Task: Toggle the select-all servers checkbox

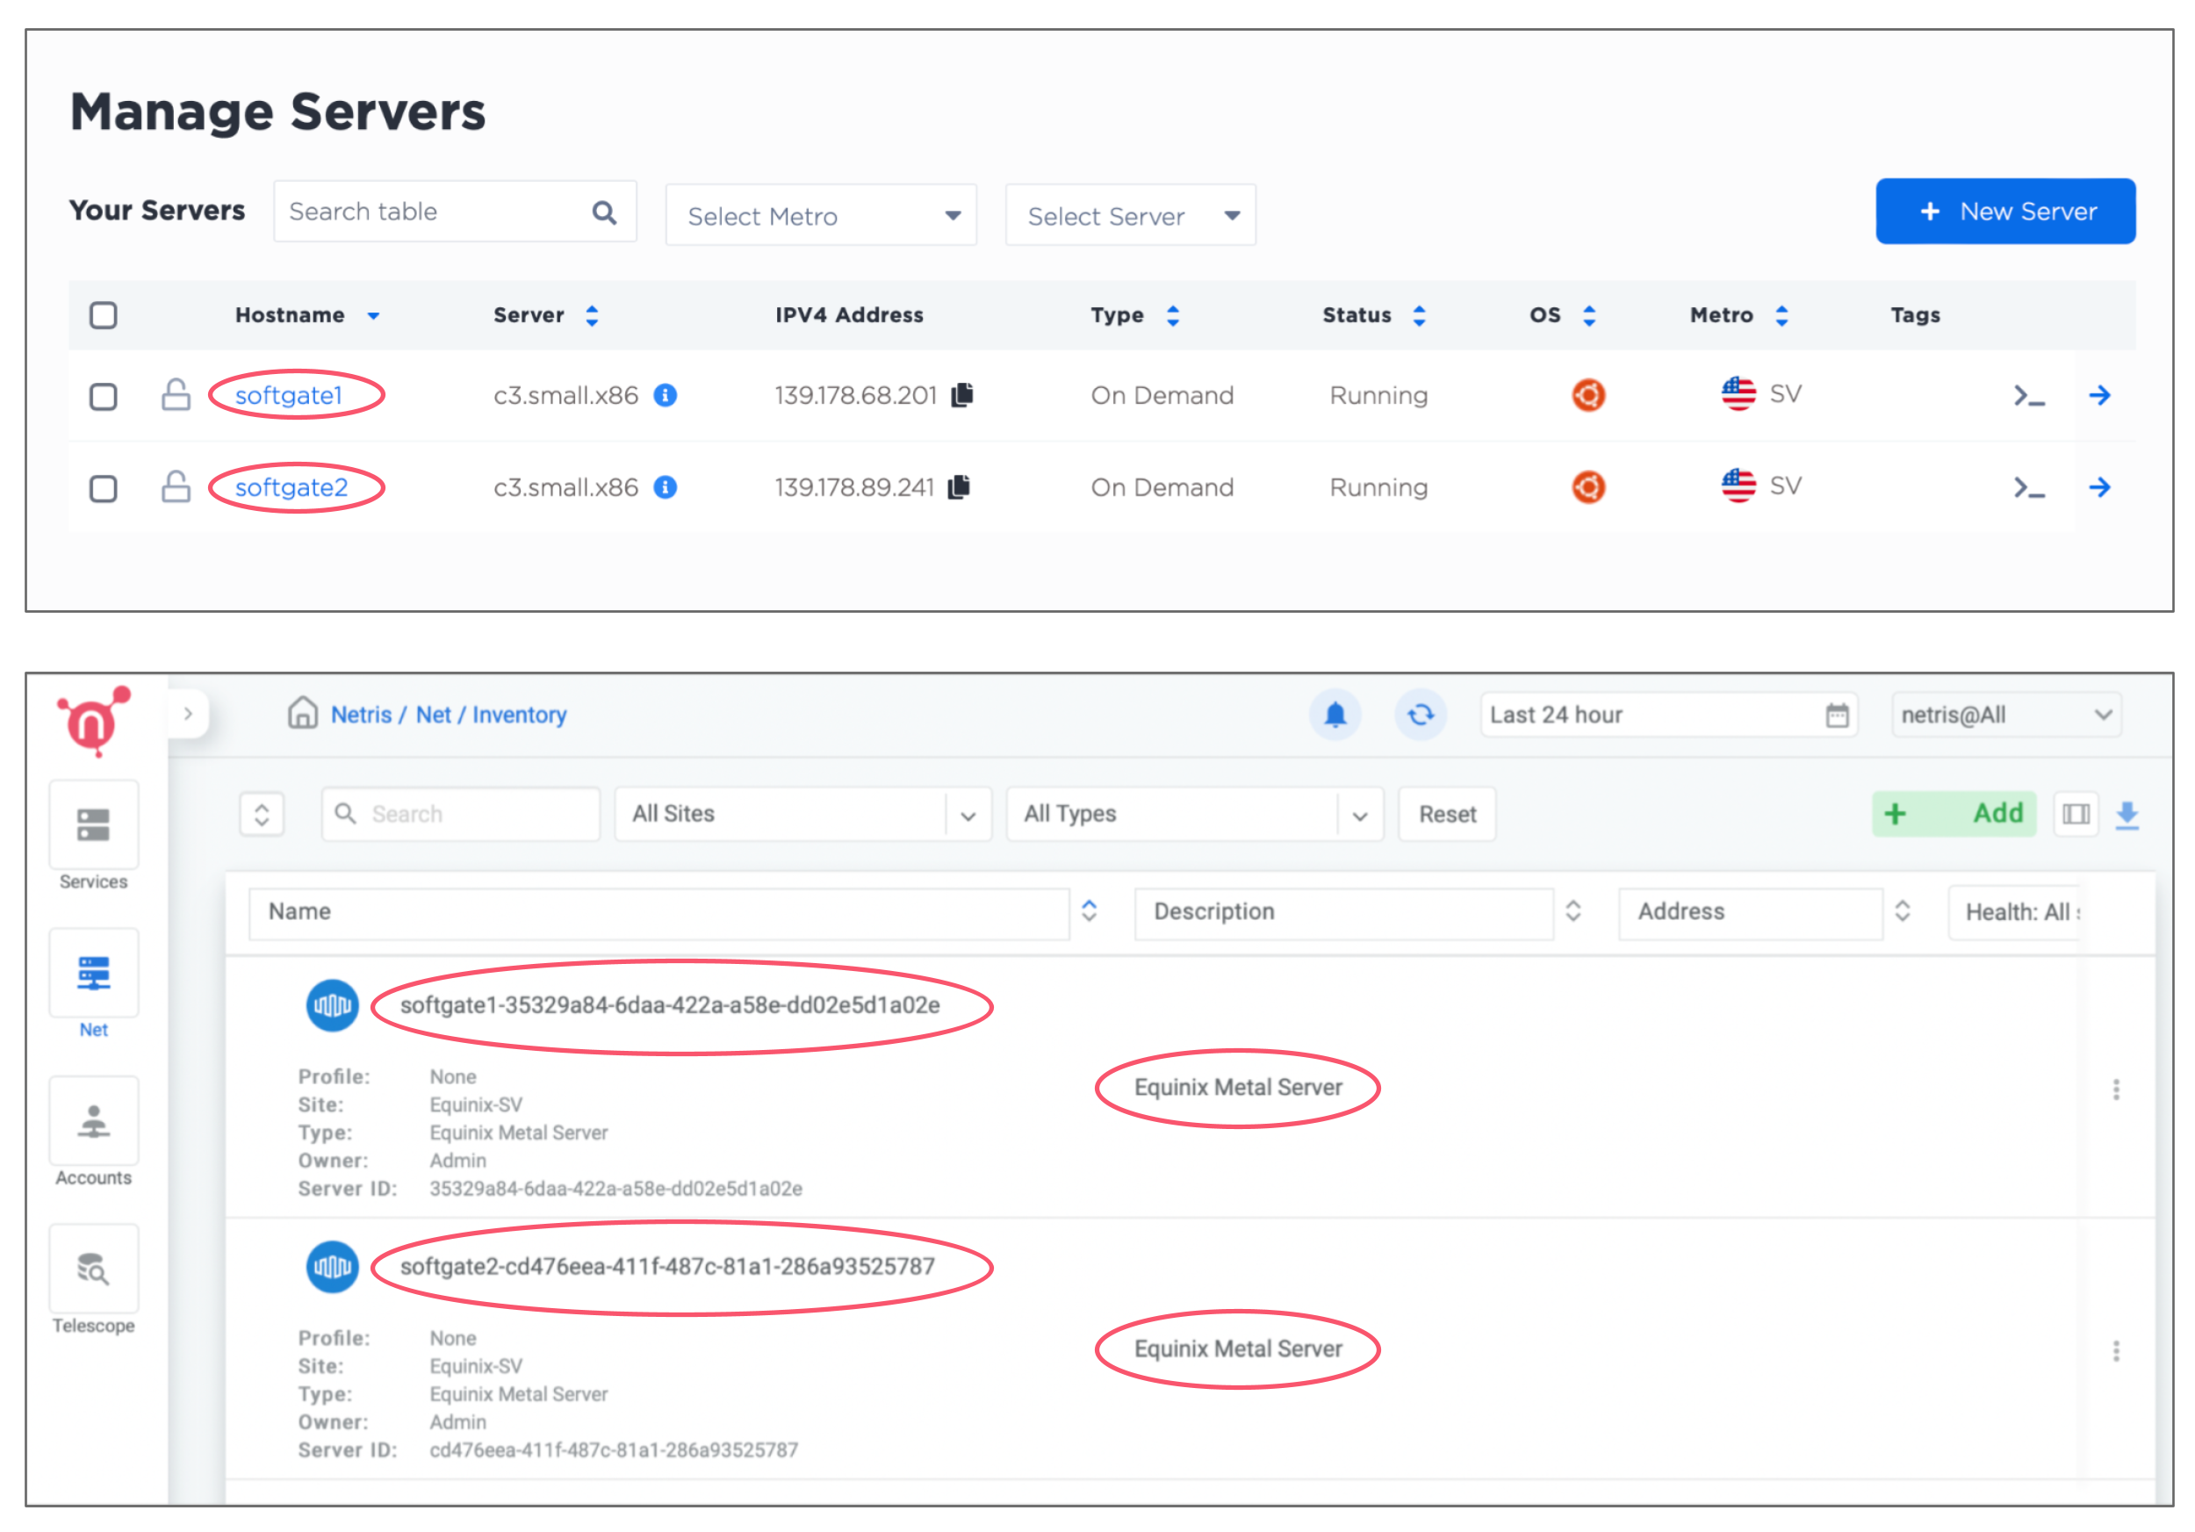Action: 104,315
